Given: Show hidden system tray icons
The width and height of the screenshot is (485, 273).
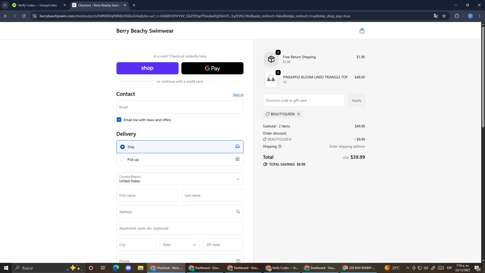Looking at the screenshot, I should (x=407, y=268).
